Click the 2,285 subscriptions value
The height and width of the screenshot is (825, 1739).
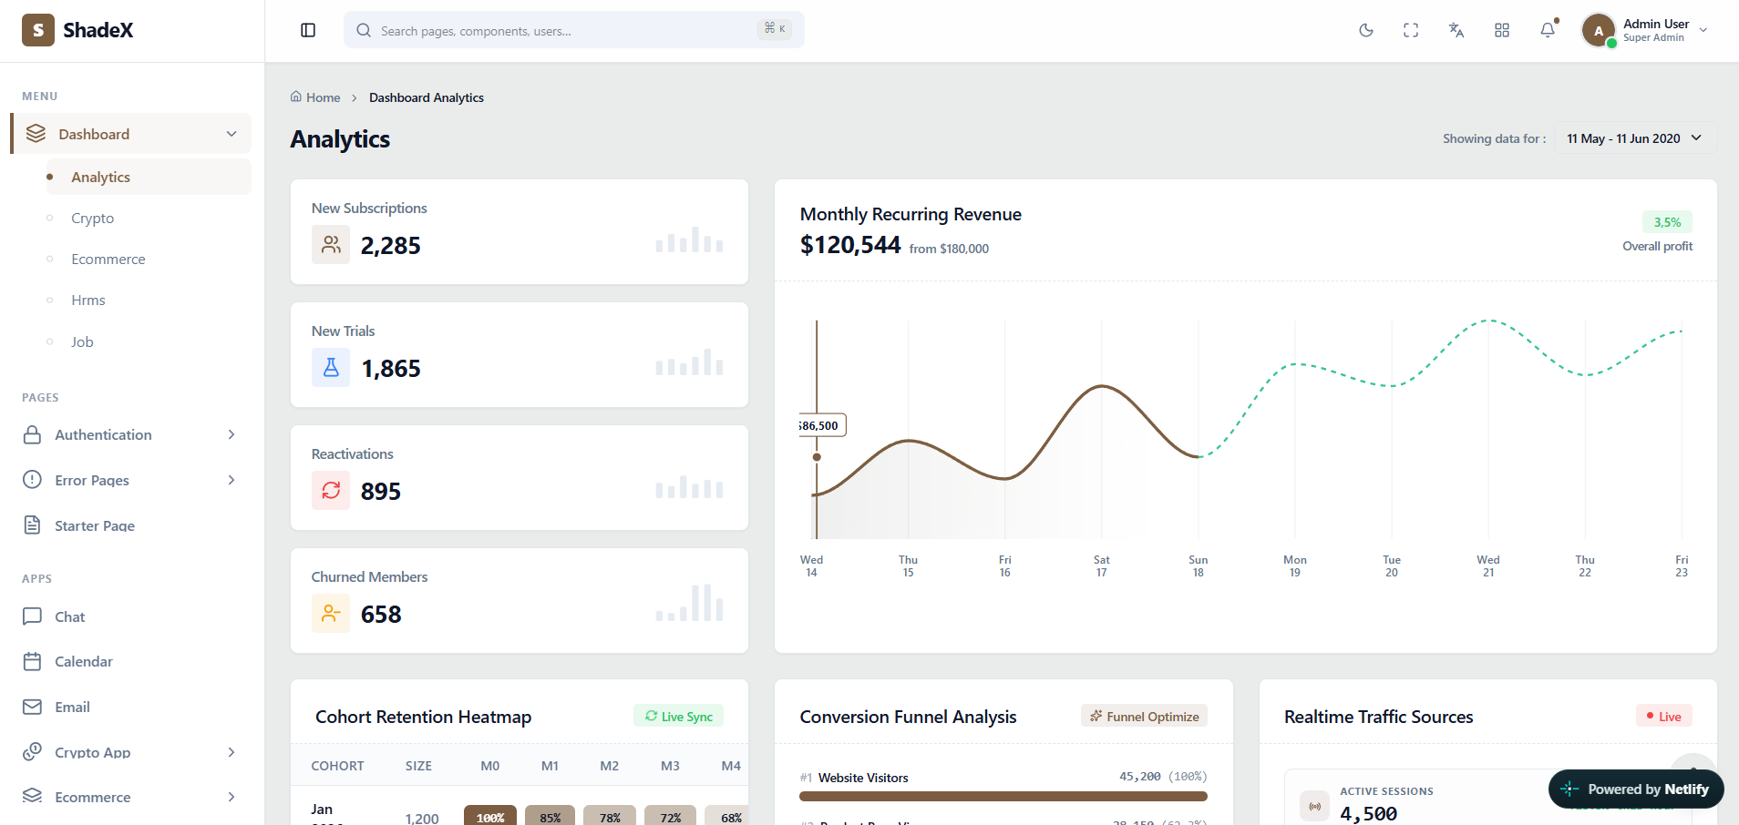click(x=391, y=246)
